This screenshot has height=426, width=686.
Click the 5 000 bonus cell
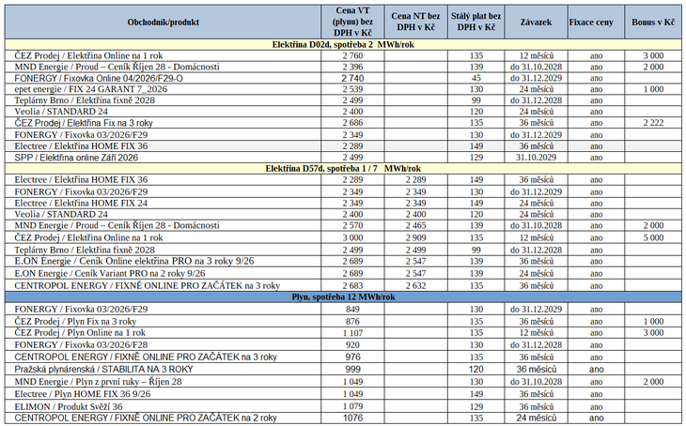(x=653, y=237)
